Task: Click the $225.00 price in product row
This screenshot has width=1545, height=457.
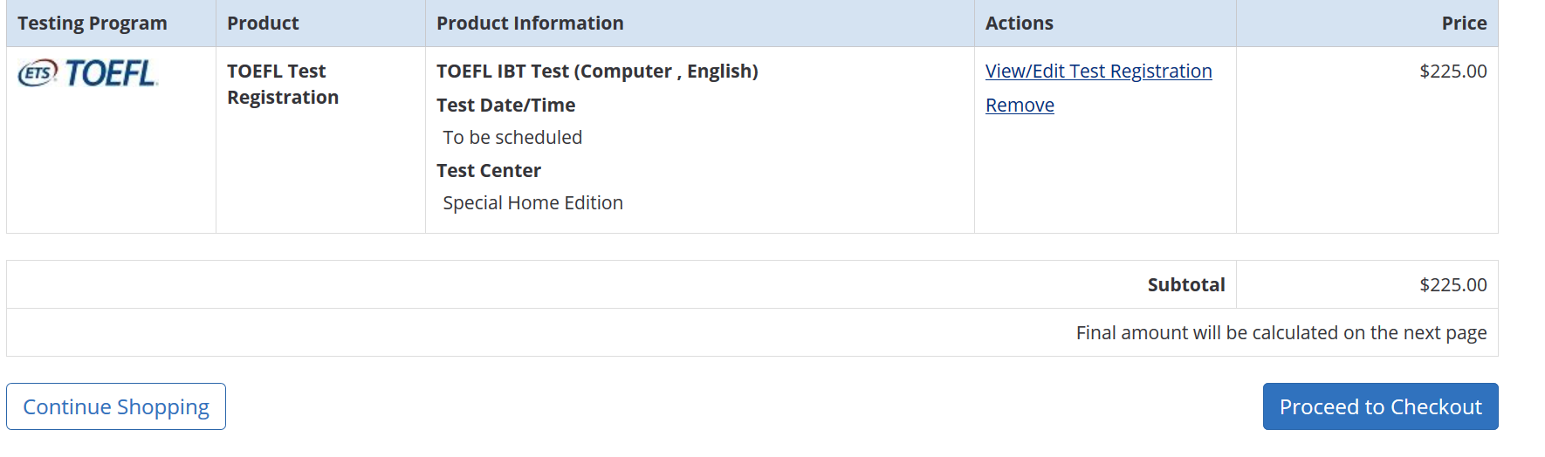Action: (1453, 72)
